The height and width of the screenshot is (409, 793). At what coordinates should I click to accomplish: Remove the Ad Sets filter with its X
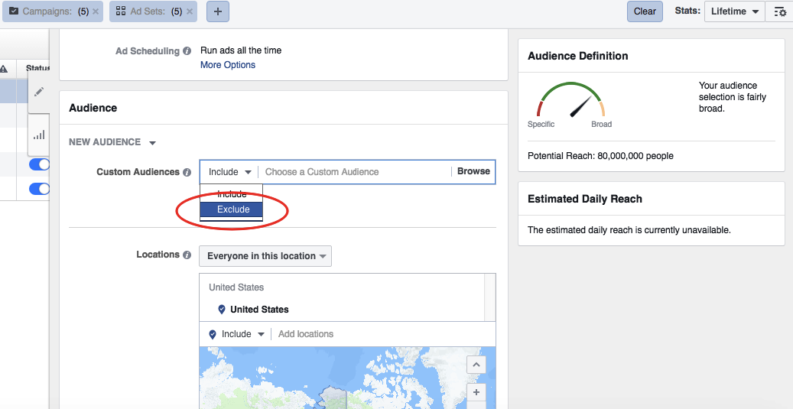click(x=189, y=12)
